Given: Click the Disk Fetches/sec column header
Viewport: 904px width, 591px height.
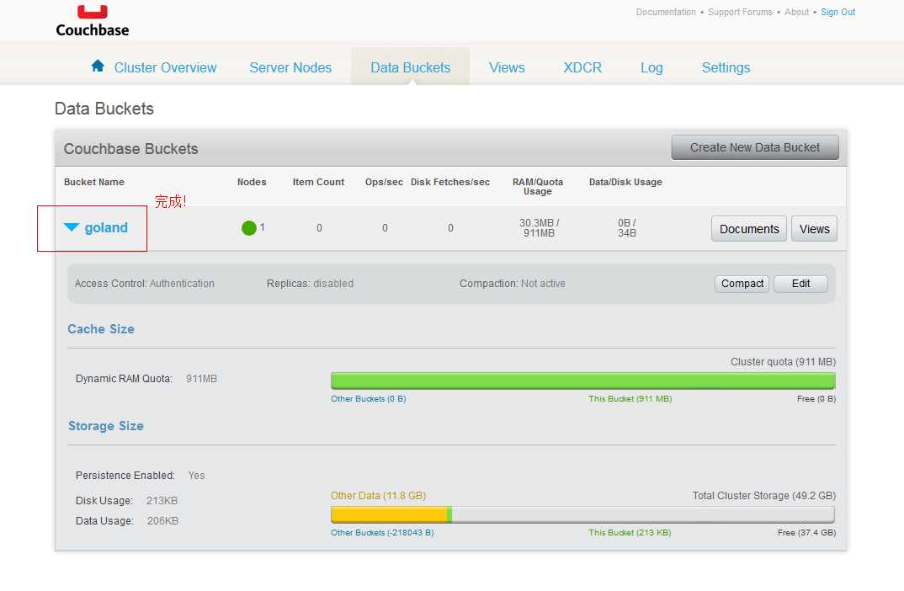Looking at the screenshot, I should pyautogui.click(x=450, y=182).
